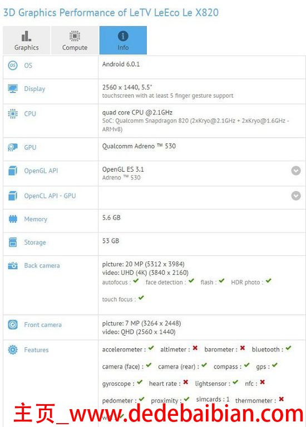Screen dimensions: 306x427
Task: Select the Display monitor icon
Action: 13,89
